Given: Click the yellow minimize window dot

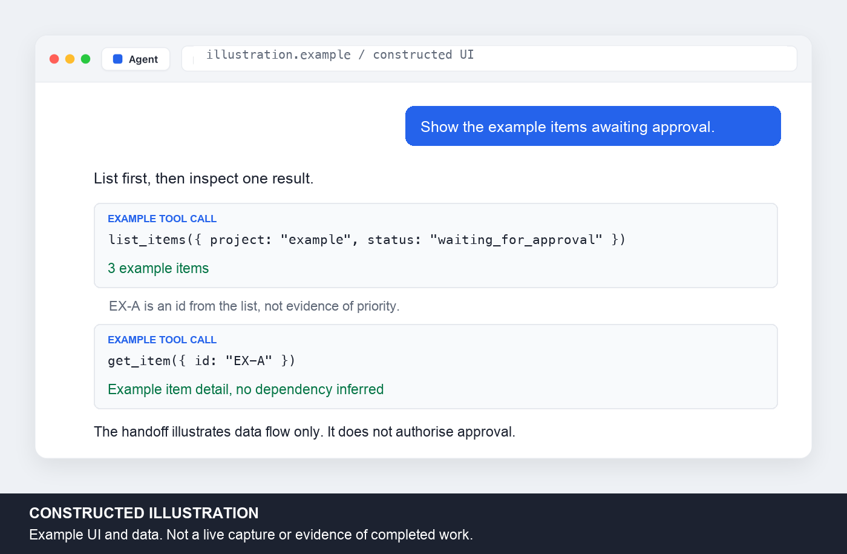Looking at the screenshot, I should point(70,59).
